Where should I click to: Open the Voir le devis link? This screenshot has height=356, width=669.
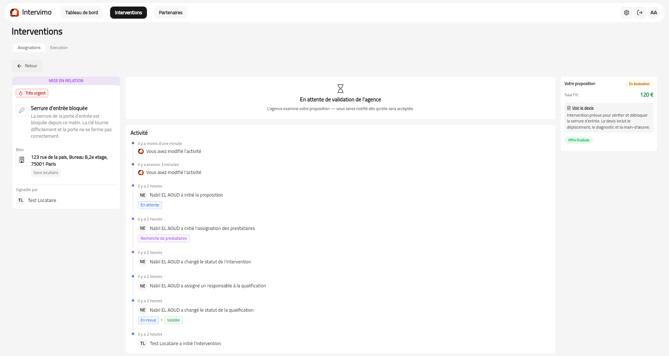tap(583, 108)
